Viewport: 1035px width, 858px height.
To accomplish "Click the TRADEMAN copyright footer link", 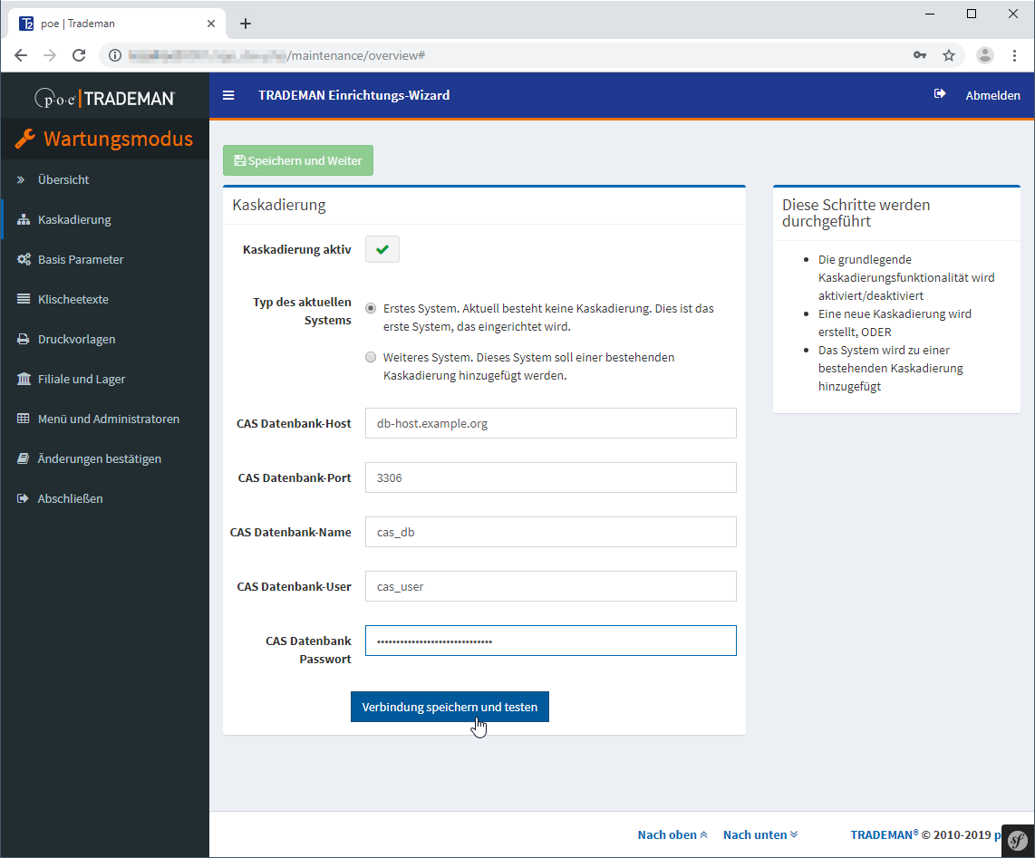I will coord(884,835).
